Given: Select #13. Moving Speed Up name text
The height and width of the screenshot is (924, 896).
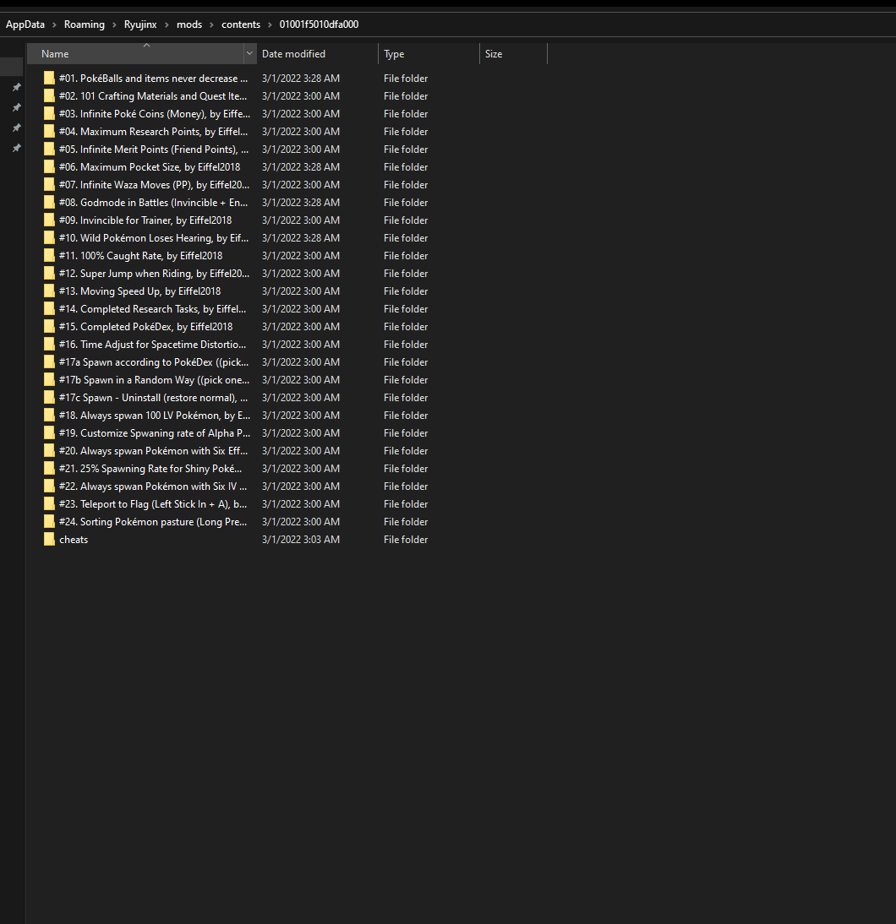Looking at the screenshot, I should (x=139, y=291).
